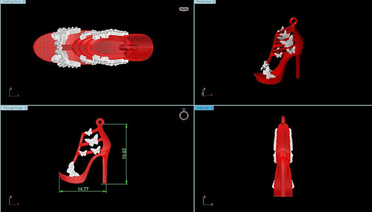Open dropdown arrow beside Side View label
The width and height of the screenshot is (372, 212).
pos(212,108)
